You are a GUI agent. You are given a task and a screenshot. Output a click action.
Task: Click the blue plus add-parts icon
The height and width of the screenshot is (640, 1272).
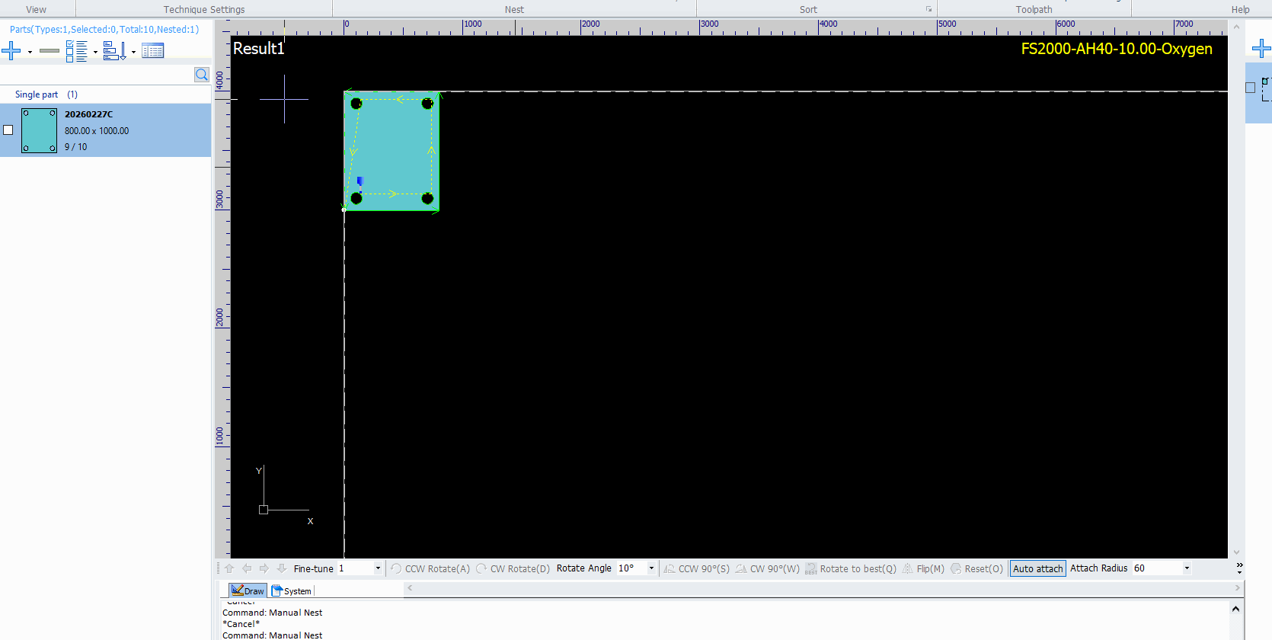coord(11,51)
